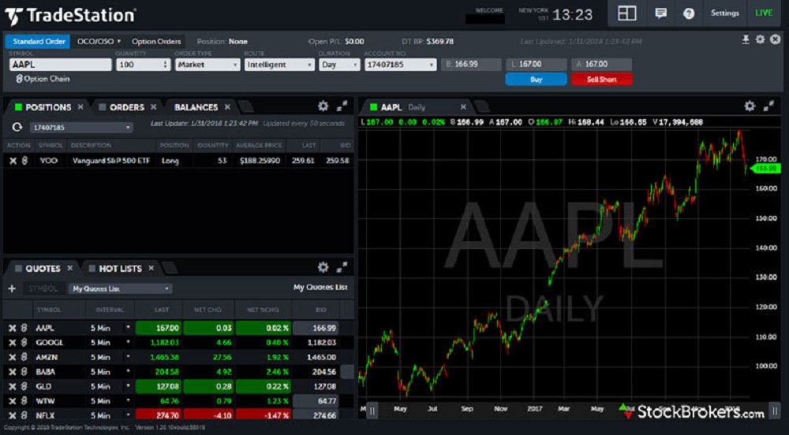Open the Order Type Market dropdown
Image resolution: width=789 pixels, height=435 pixels.
click(x=207, y=65)
